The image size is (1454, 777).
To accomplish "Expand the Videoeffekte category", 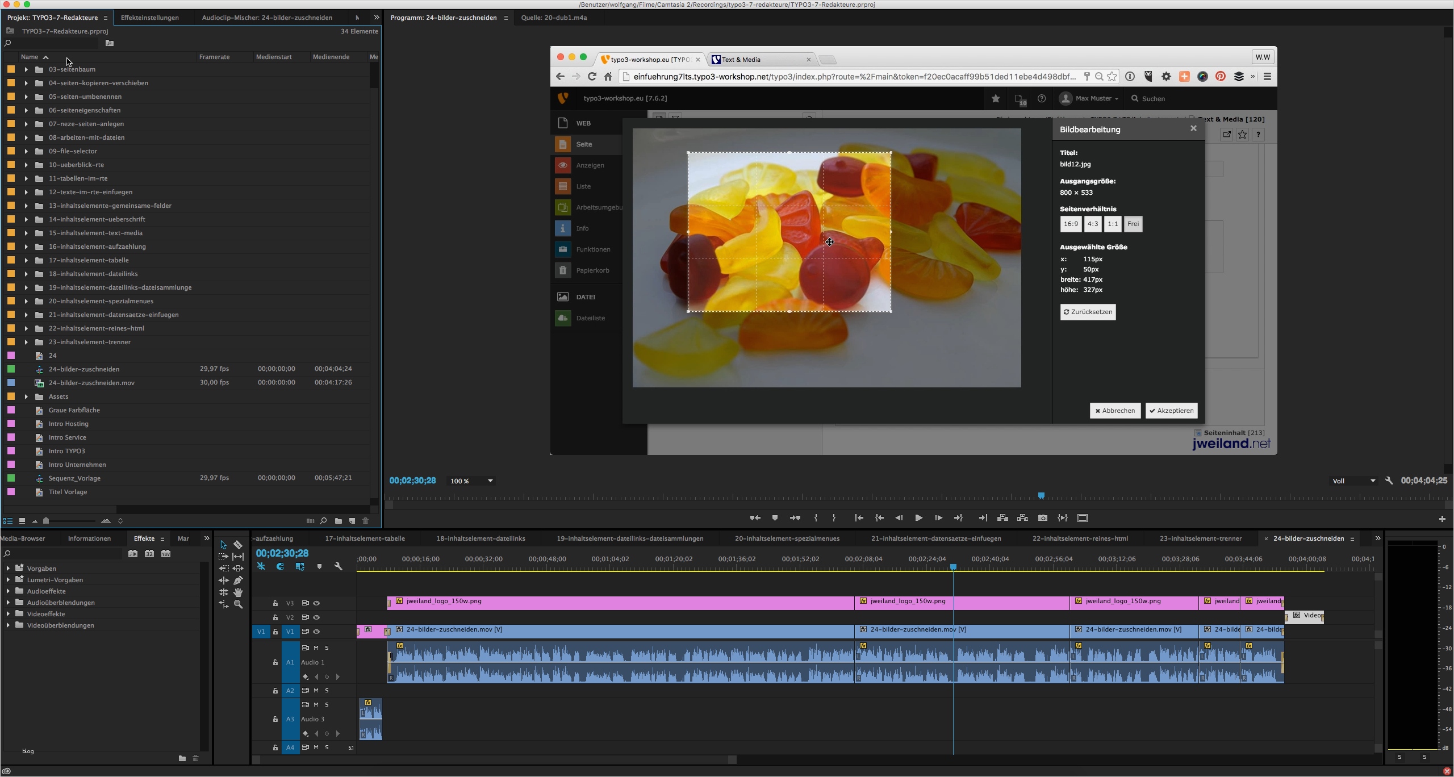I will click(x=8, y=614).
